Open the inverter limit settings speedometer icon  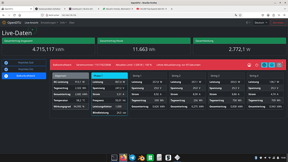(x=249, y=65)
